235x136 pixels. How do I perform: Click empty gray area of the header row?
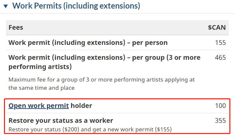(115, 27)
